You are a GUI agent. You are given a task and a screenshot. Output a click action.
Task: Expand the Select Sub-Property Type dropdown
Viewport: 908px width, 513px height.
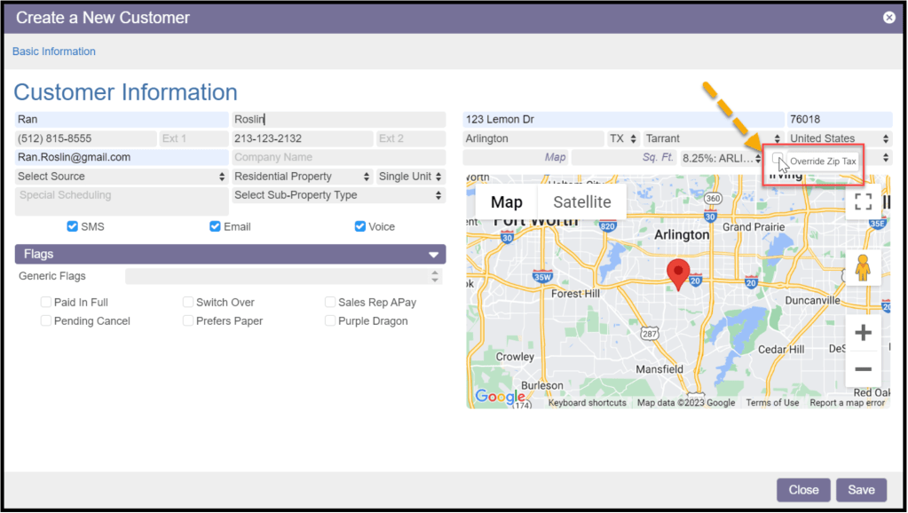click(x=337, y=195)
